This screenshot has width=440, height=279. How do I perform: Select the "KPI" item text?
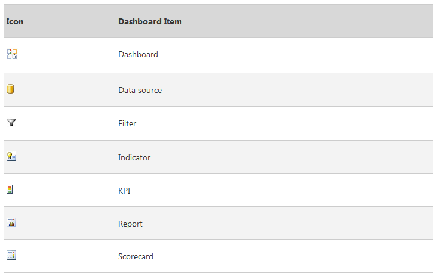[x=124, y=191]
